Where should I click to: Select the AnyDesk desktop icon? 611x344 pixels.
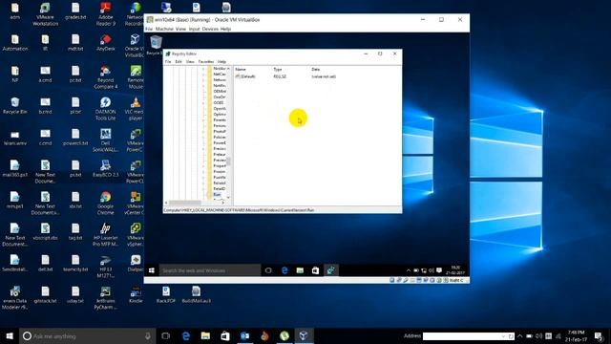[x=106, y=42]
